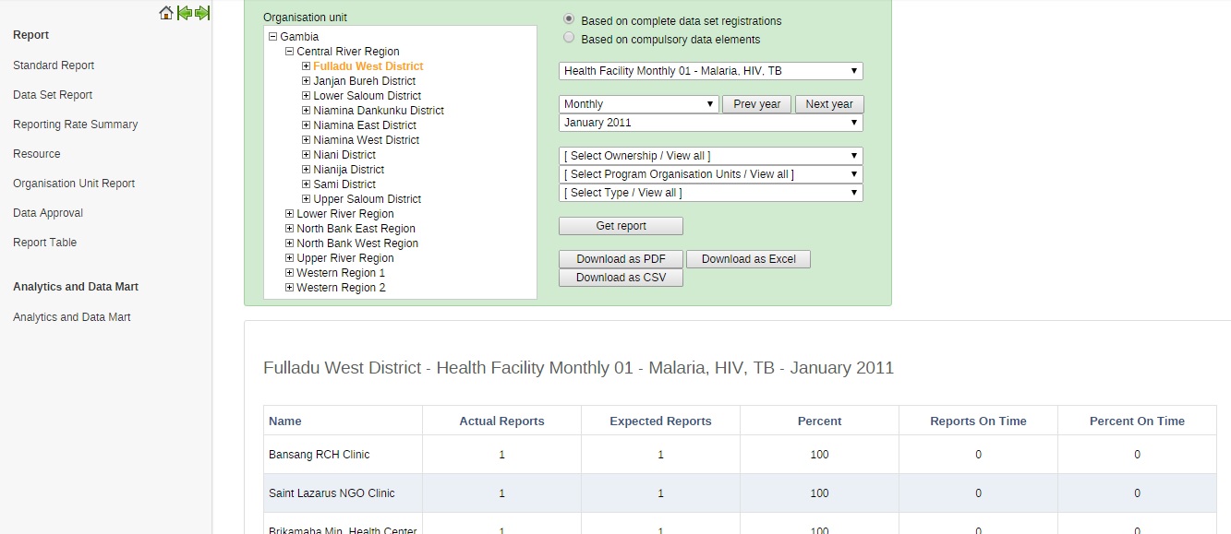Select 'Based on complete data set registrations'
The image size is (1231, 534).
(x=569, y=19)
